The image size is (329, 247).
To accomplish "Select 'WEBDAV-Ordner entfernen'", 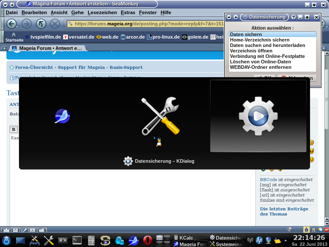I will (272, 67).
